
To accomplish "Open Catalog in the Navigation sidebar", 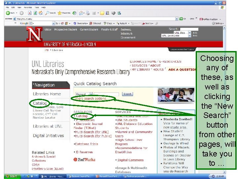I will [x=40, y=103].
